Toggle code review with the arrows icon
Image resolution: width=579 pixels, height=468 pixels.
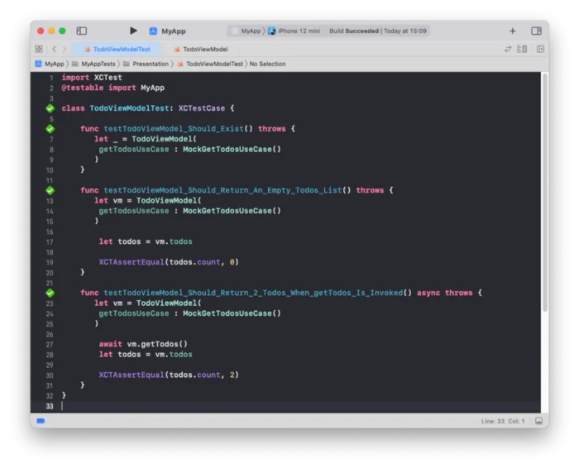tap(508, 49)
